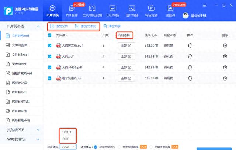Uncheck the 大纲英文版.pdf checkbox
The height and width of the screenshot is (150, 236).
click(x=49, y=46)
